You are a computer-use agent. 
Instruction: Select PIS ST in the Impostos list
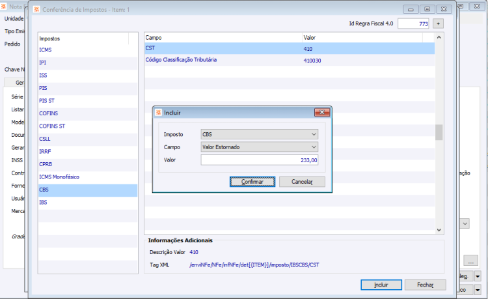pyautogui.click(x=87, y=100)
